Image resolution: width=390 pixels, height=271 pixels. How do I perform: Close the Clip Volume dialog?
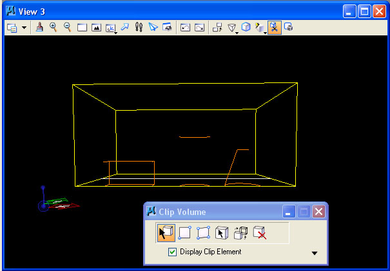point(318,212)
